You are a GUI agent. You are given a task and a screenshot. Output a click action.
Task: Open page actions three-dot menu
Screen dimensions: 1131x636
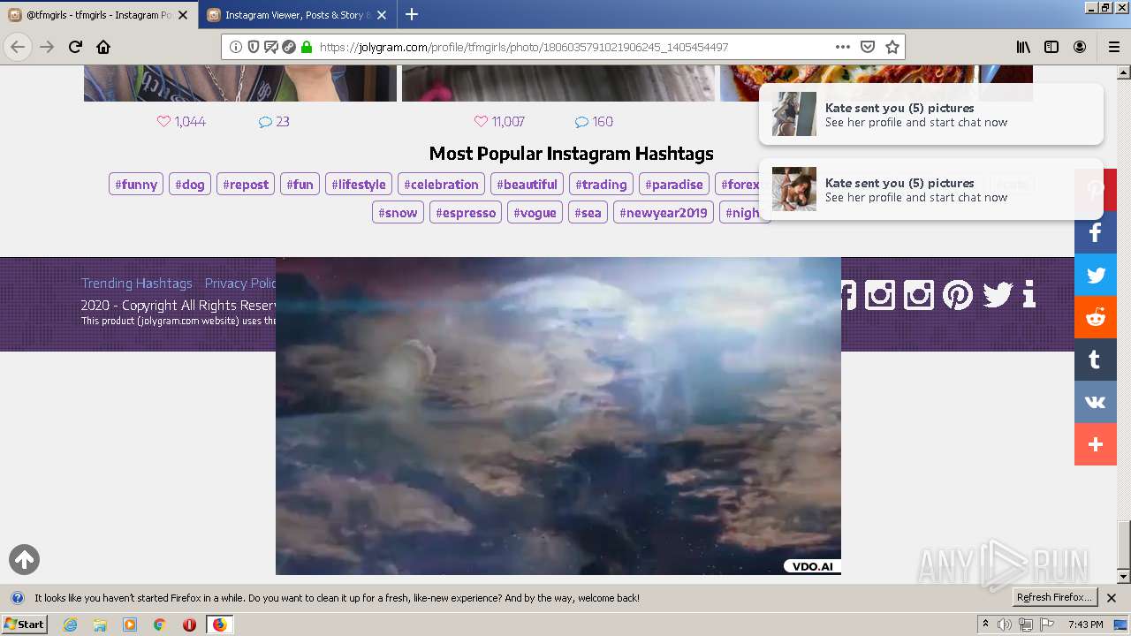click(843, 47)
